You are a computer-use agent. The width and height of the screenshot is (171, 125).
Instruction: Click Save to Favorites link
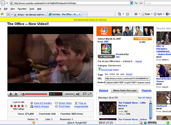43,103
